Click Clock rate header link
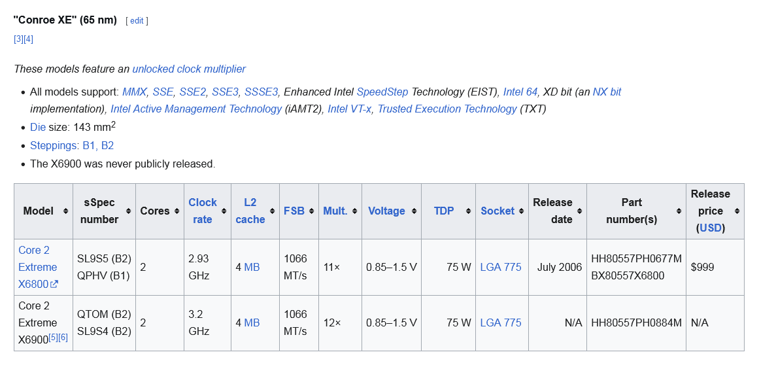The width and height of the screenshot is (759, 367). 203,211
